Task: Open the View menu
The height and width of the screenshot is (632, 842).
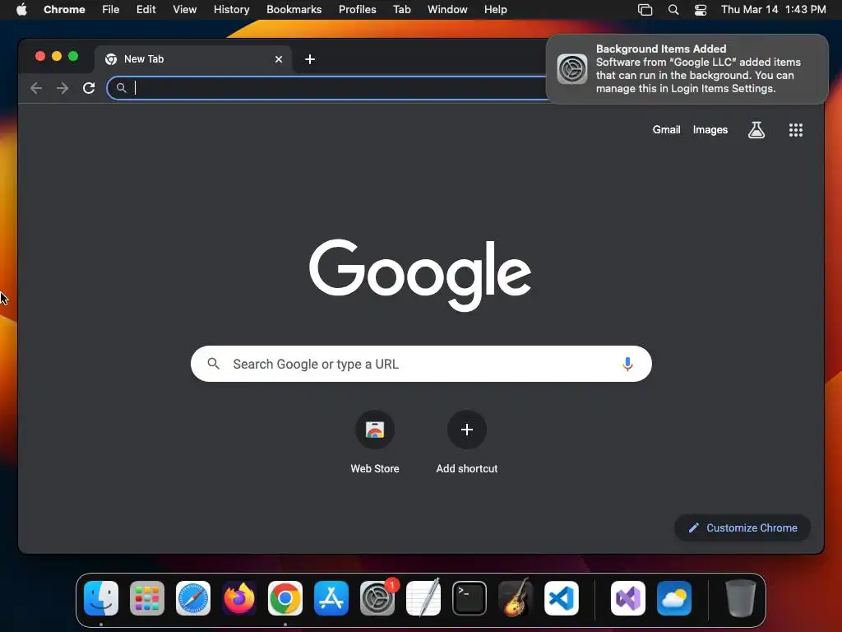Action: click(x=185, y=10)
